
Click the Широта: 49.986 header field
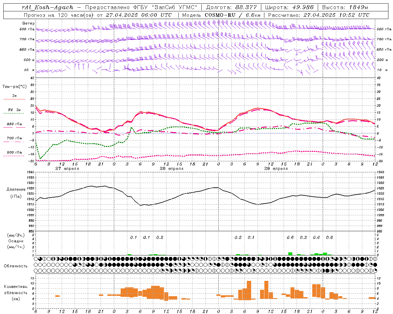click(x=289, y=7)
